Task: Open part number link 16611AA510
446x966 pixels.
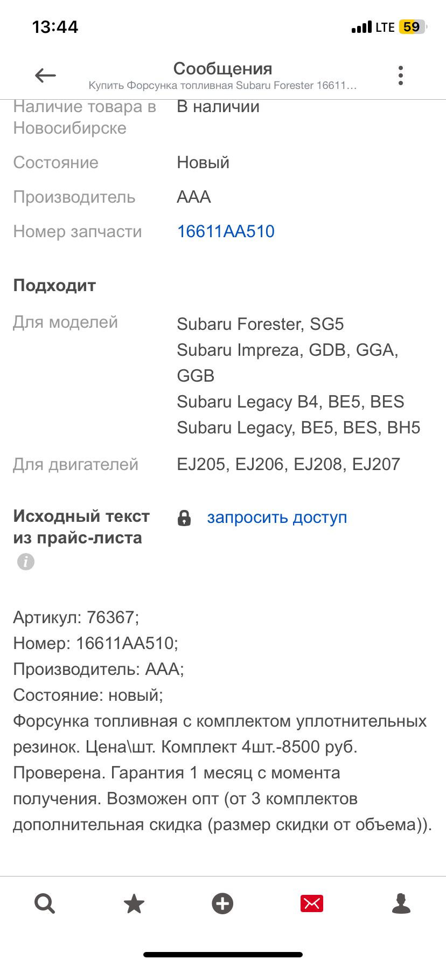Action: pos(226,231)
